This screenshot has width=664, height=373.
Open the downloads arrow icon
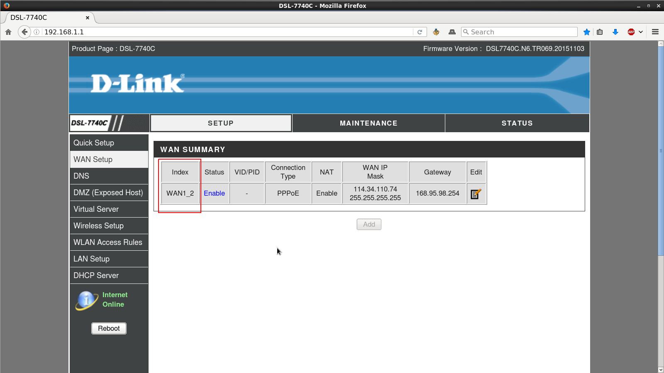[615, 32]
